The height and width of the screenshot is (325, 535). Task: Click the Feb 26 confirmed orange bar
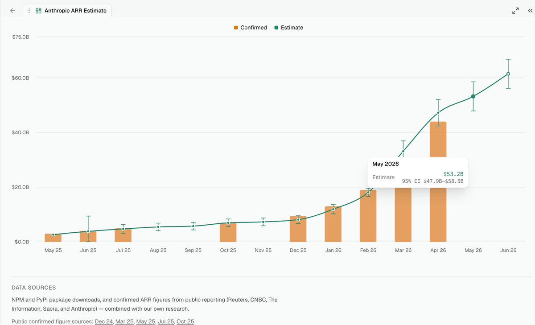368,216
